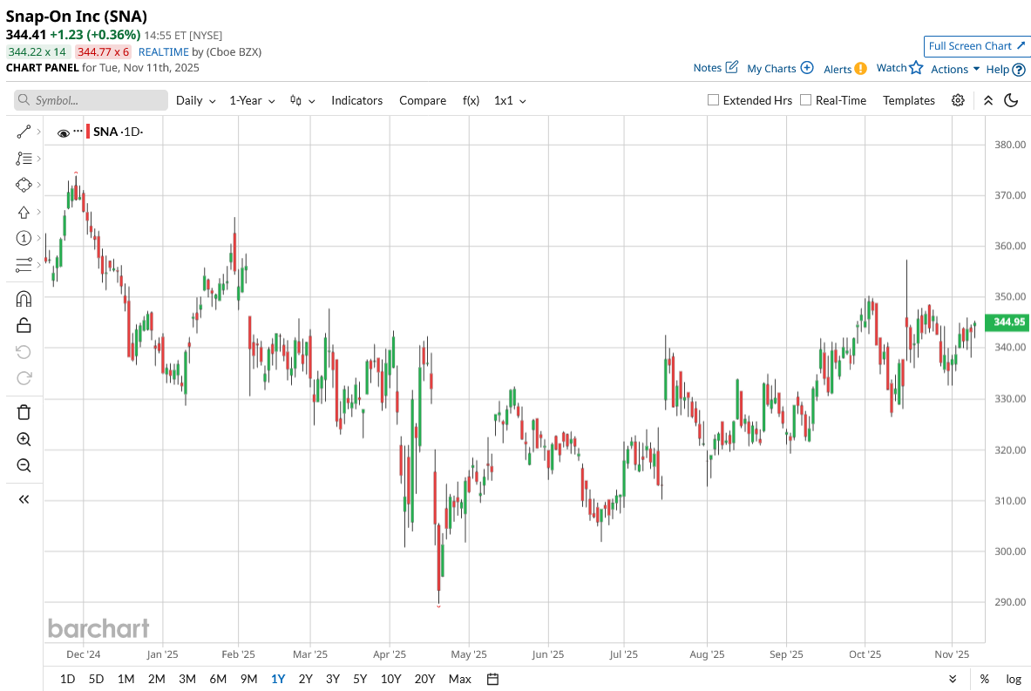Collapse the chart header panel
This screenshot has height=691, width=1031.
987,100
